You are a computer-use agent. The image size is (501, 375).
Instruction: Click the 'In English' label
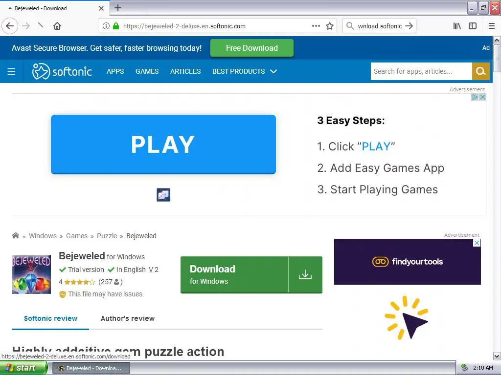pyautogui.click(x=131, y=270)
